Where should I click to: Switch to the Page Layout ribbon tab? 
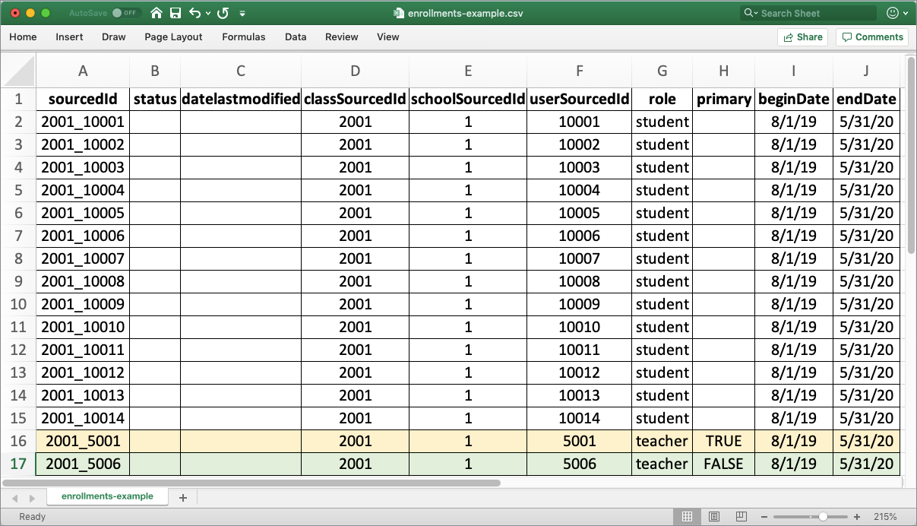point(173,36)
